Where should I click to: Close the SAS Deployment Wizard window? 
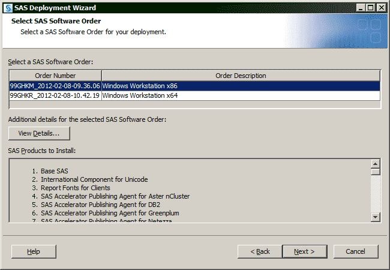[381, 8]
